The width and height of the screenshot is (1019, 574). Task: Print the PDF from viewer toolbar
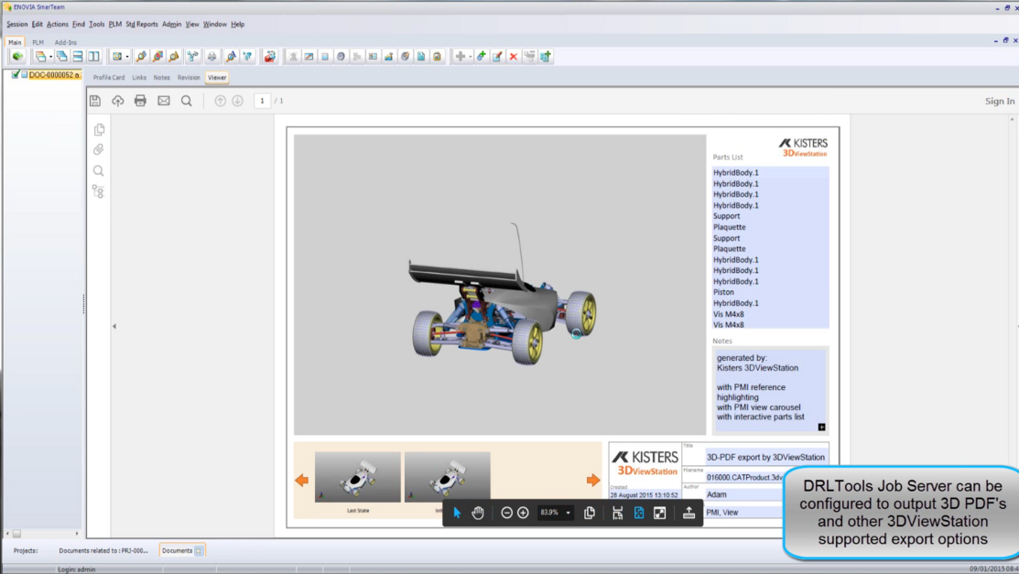pyautogui.click(x=140, y=101)
